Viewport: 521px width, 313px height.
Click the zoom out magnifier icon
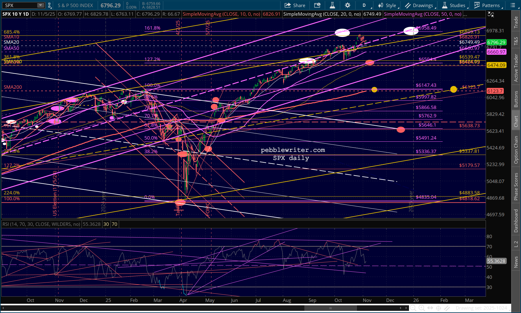[413, 308]
